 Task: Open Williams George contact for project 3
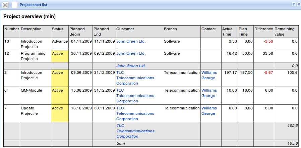(x=209, y=75)
